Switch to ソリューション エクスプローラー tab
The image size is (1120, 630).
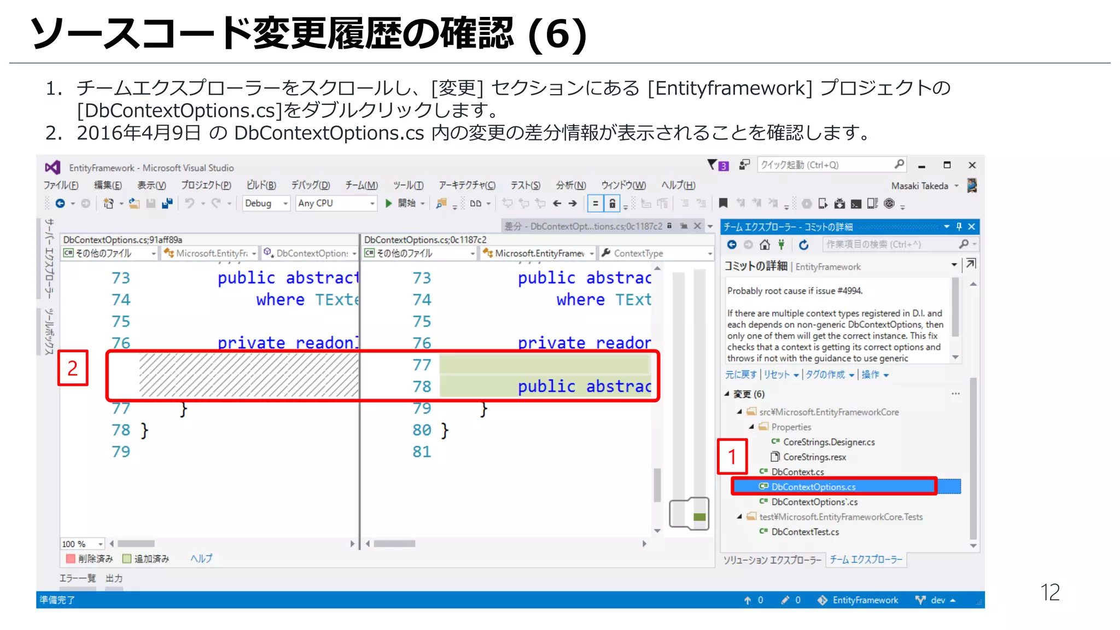[772, 560]
